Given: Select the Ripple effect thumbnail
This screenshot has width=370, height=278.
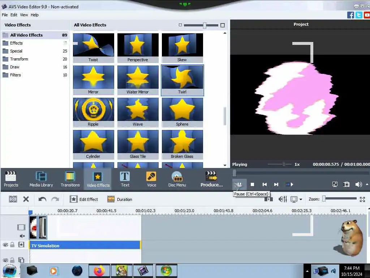Looking at the screenshot, I should click(94, 112).
